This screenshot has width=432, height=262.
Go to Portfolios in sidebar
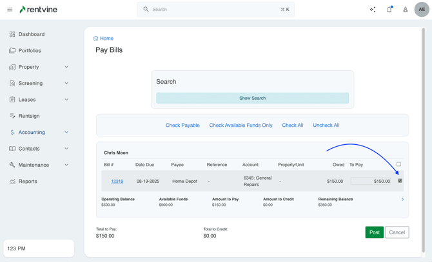[30, 51]
